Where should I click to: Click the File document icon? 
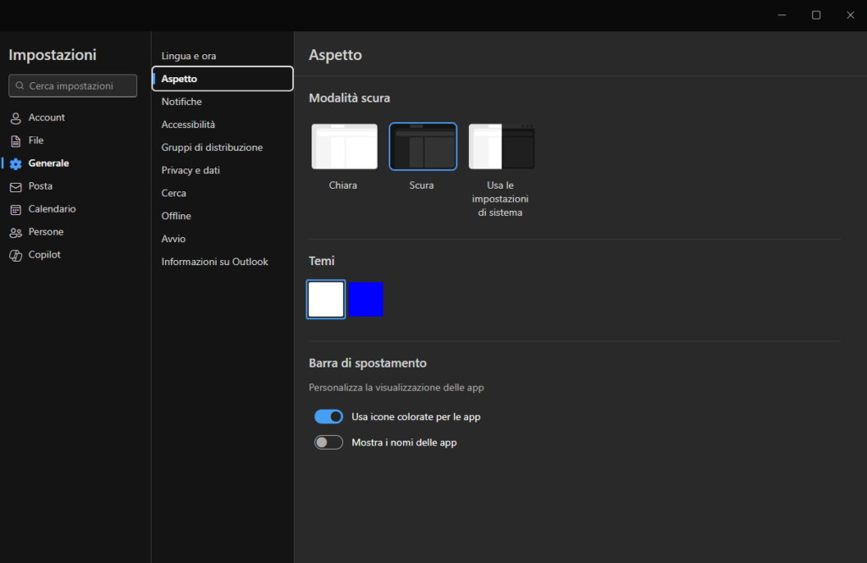[15, 141]
